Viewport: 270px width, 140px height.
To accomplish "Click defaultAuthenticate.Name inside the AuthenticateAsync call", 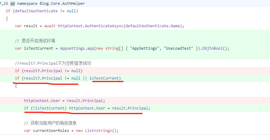I will 153,26.
